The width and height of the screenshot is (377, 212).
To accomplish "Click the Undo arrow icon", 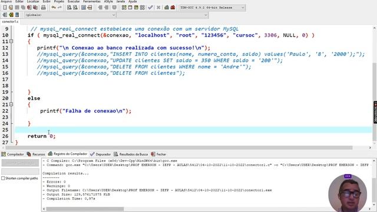I will (54, 8).
